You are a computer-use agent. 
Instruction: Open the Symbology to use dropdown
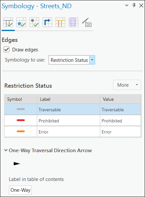tap(72, 60)
